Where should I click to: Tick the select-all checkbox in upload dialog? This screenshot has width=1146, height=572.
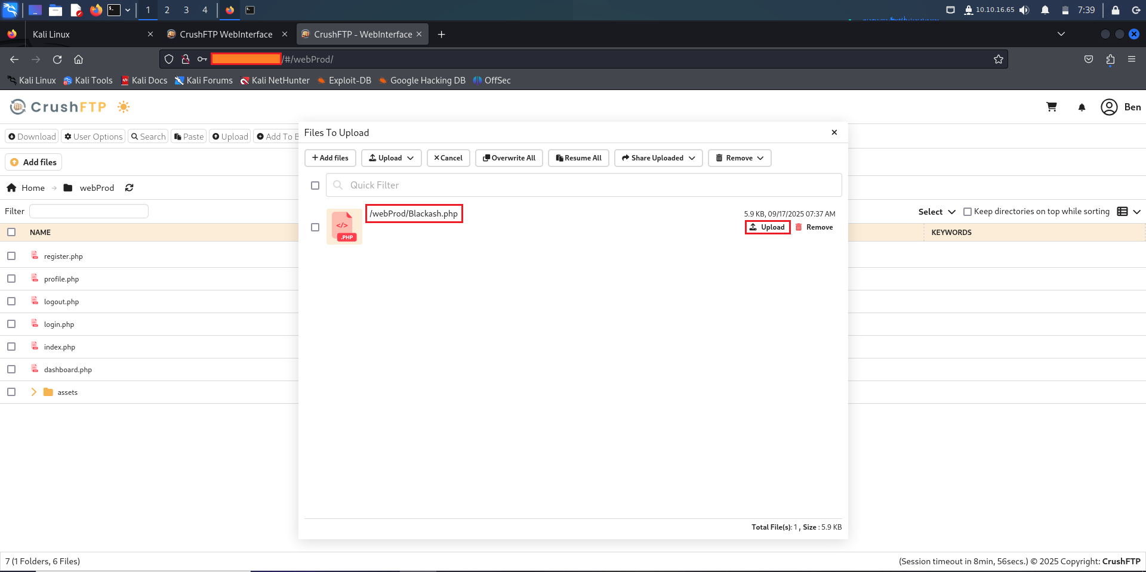pyautogui.click(x=315, y=185)
